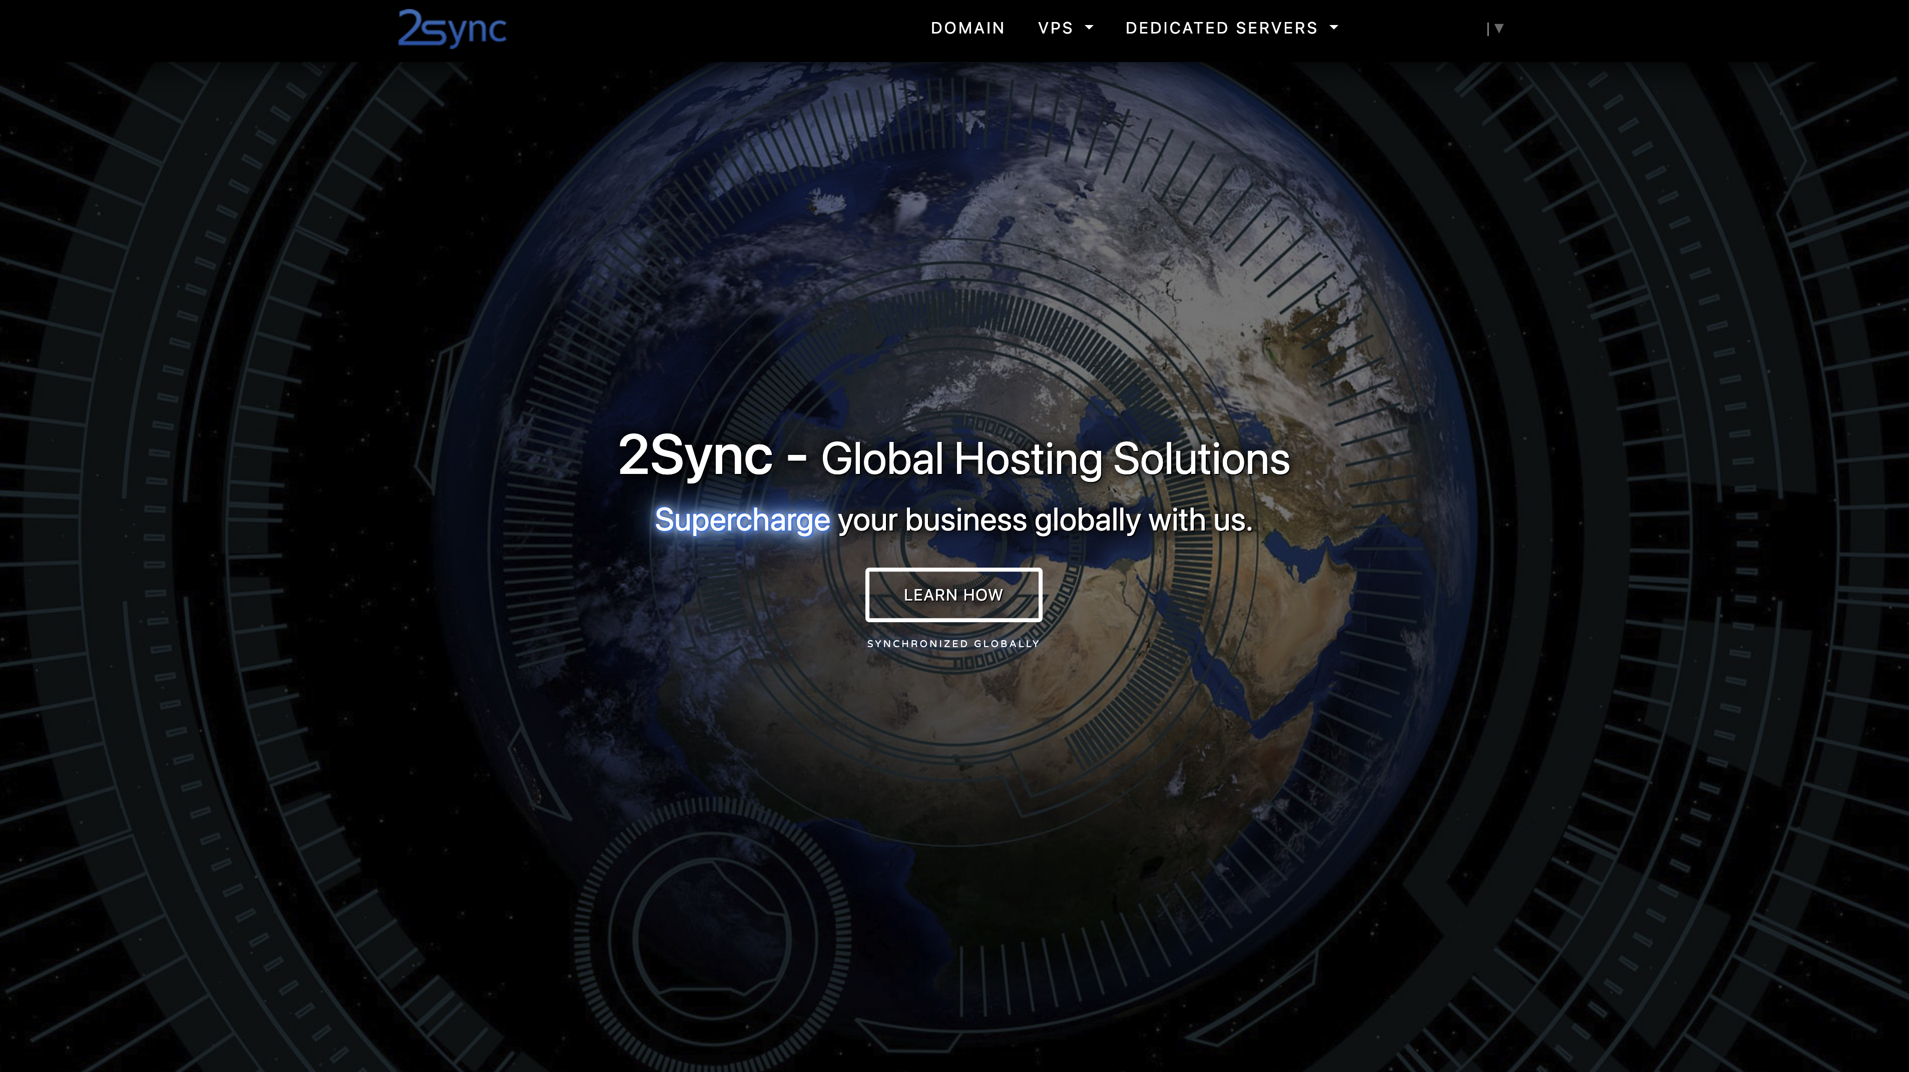Viewport: 1909px width, 1072px height.
Task: Expand the VPS dropdown menu
Action: [x=1066, y=28]
